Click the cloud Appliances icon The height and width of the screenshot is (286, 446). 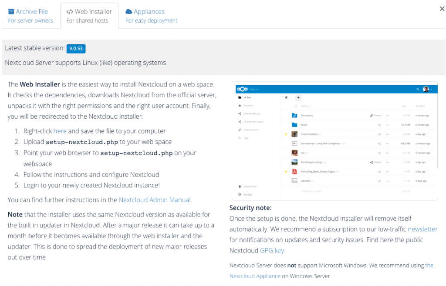129,11
